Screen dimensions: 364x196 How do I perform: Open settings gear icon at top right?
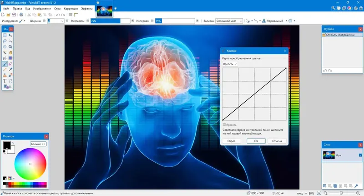(356, 8)
